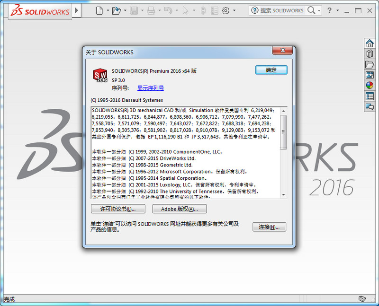Click inside the 搜索 SOLIDWORKS search field
379x306 pixels.
click(282, 10)
